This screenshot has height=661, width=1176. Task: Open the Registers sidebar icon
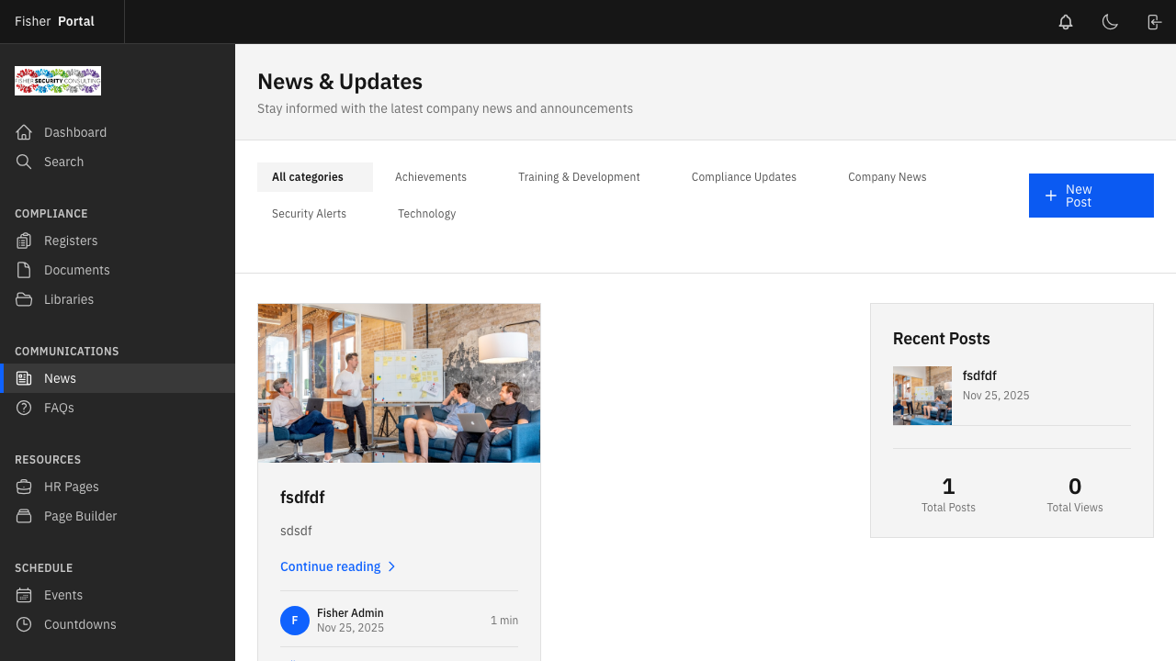(26, 241)
